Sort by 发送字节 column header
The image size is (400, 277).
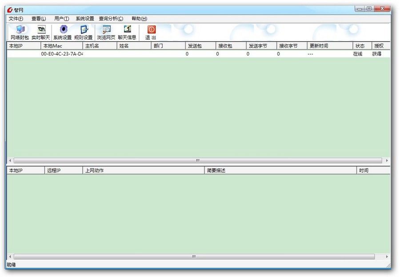261,46
